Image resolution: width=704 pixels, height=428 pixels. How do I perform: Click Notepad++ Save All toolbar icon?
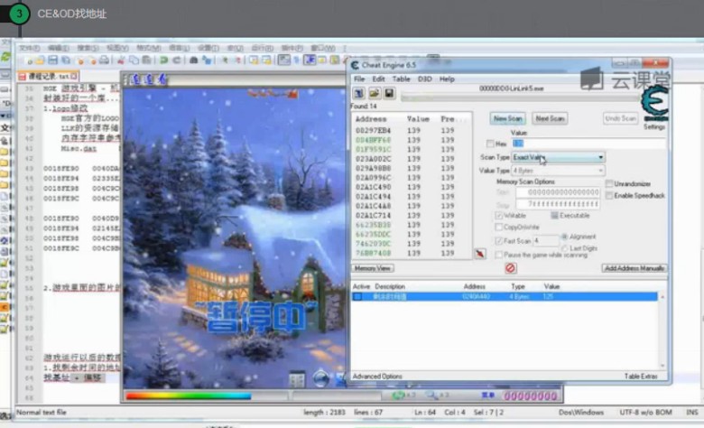66,60
